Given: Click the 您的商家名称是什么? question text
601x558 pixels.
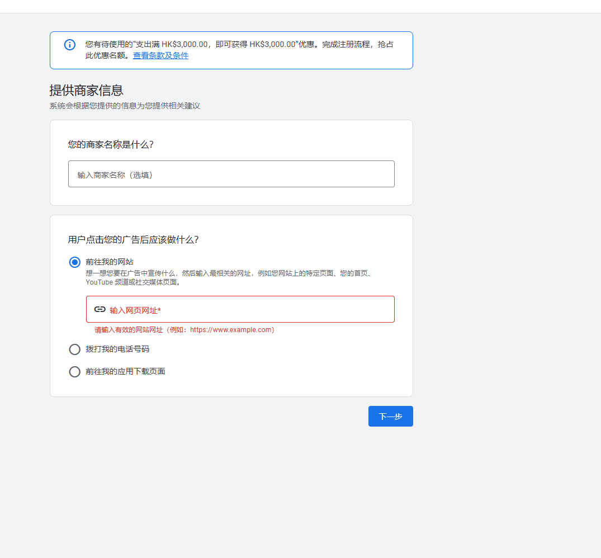Looking at the screenshot, I should click(x=111, y=144).
